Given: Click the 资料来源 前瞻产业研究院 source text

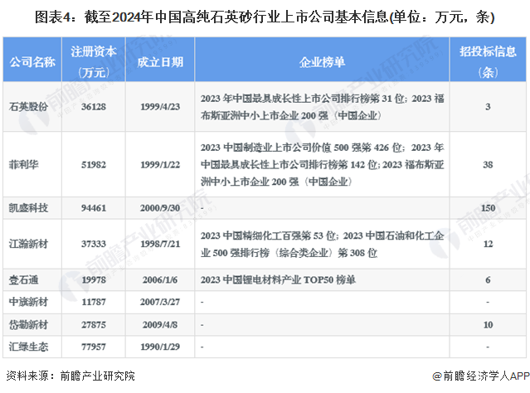Looking at the screenshot, I should coord(70,377).
